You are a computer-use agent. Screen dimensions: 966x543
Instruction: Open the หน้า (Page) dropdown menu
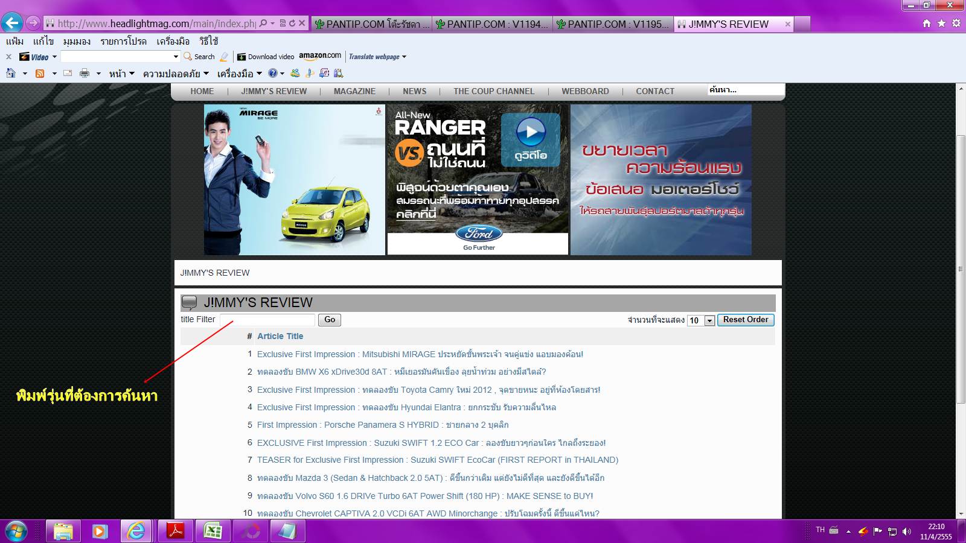[121, 74]
